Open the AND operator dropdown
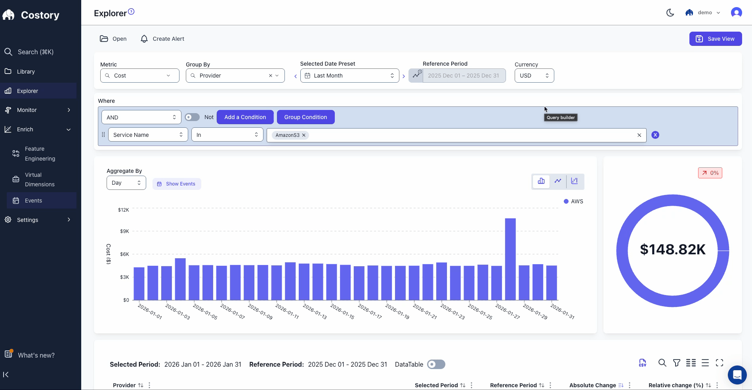Viewport: 752px width, 390px height. (141, 117)
